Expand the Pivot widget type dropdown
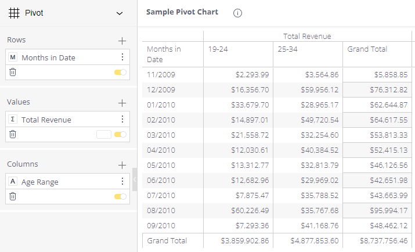The height and width of the screenshot is (252, 415). pos(120,13)
